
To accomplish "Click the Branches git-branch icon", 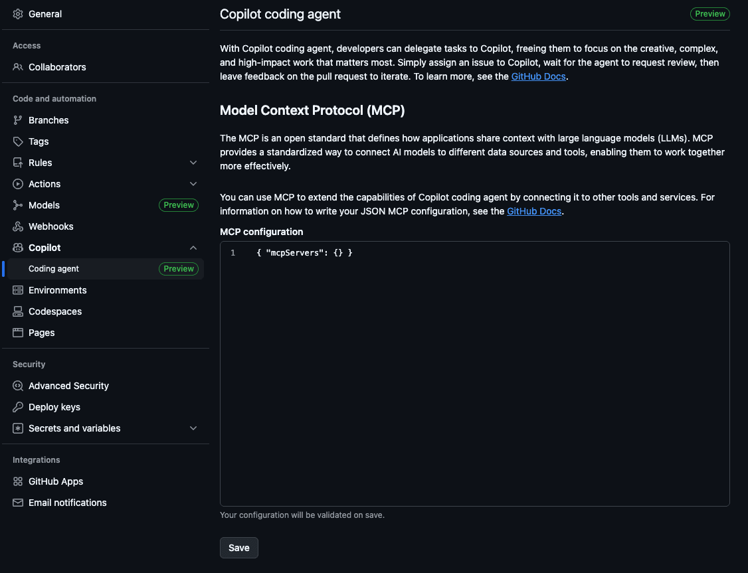I will 18,120.
